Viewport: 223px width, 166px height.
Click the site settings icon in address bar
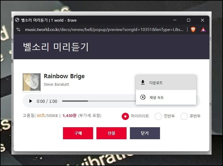point(18,29)
